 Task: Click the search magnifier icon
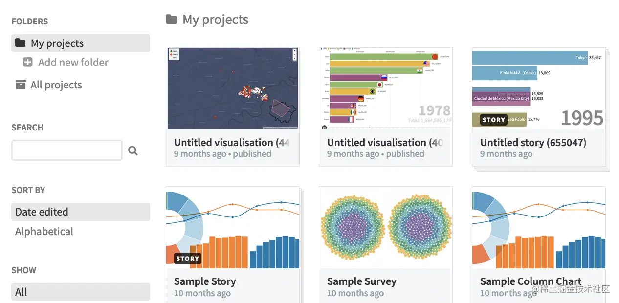[133, 151]
